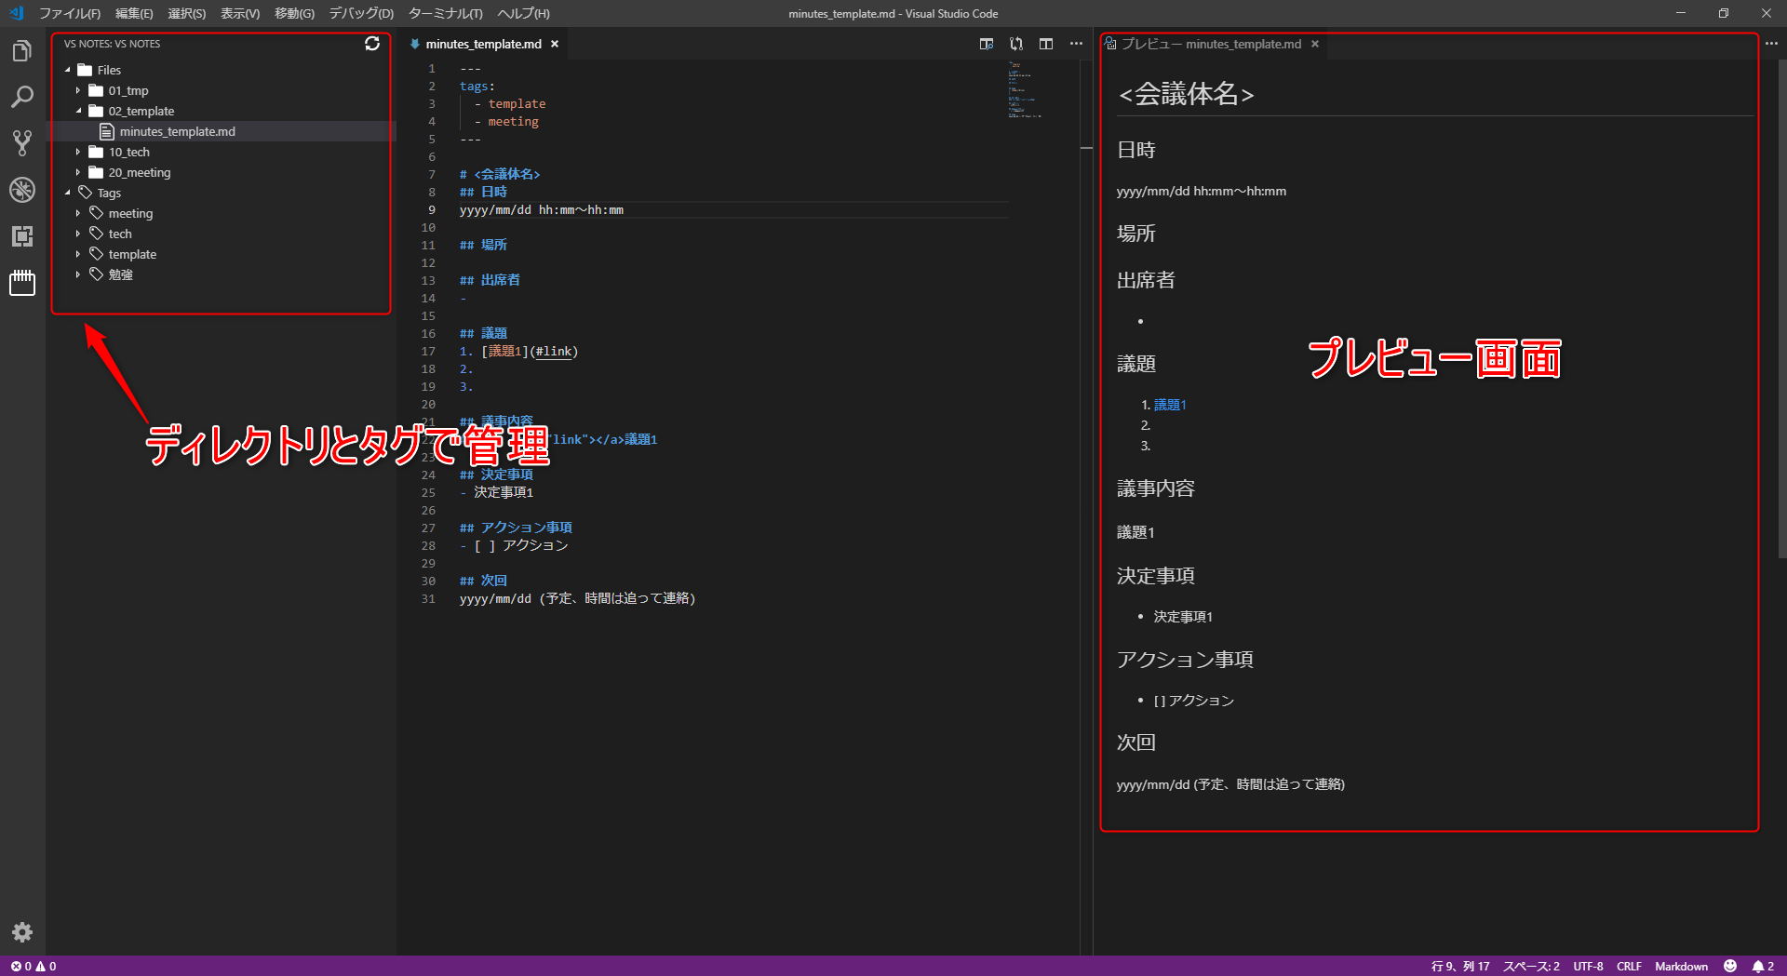Click the CRLF line ending indicator
The width and height of the screenshot is (1787, 976).
coord(1629,966)
